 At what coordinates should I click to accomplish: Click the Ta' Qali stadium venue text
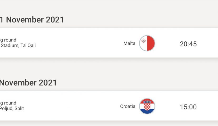18,46
